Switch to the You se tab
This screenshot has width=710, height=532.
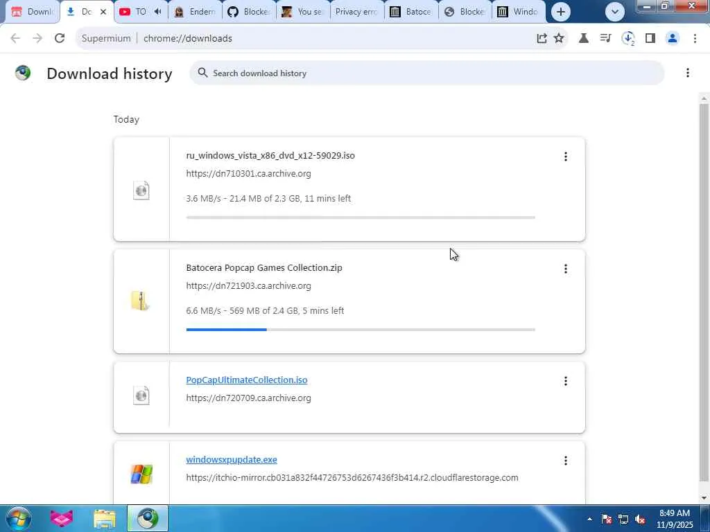tap(303, 12)
